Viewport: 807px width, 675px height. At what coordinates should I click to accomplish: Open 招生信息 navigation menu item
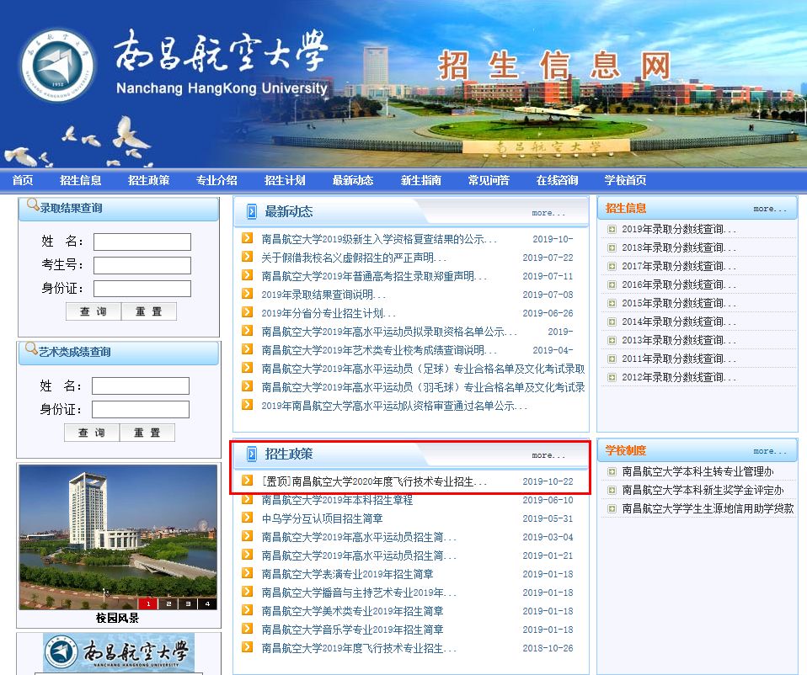(x=80, y=180)
